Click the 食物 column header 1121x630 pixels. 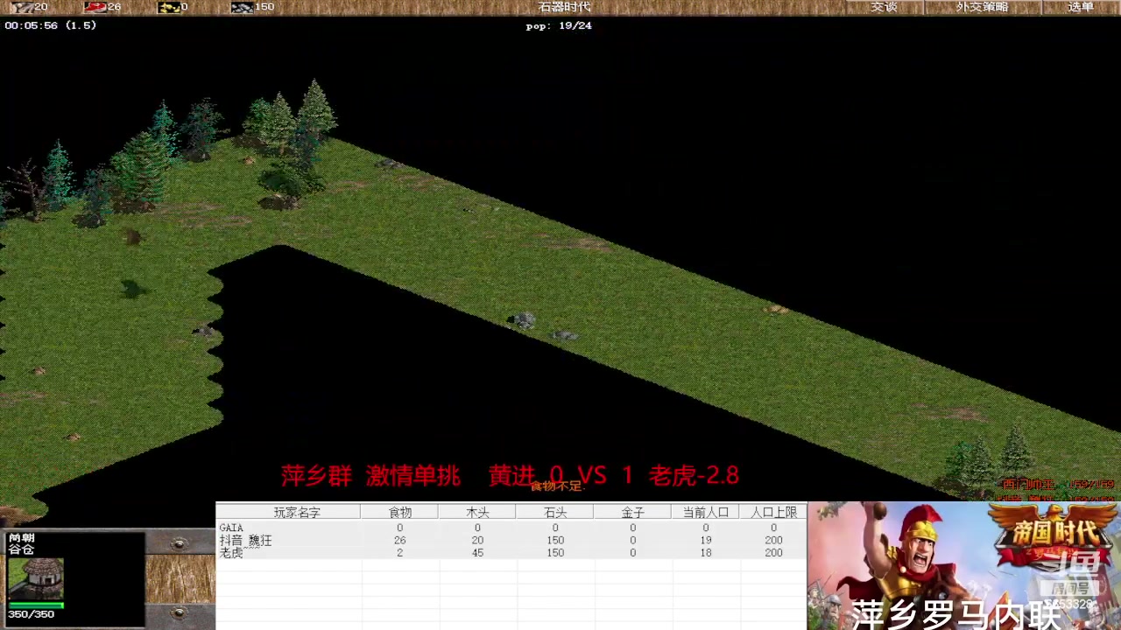400,513
